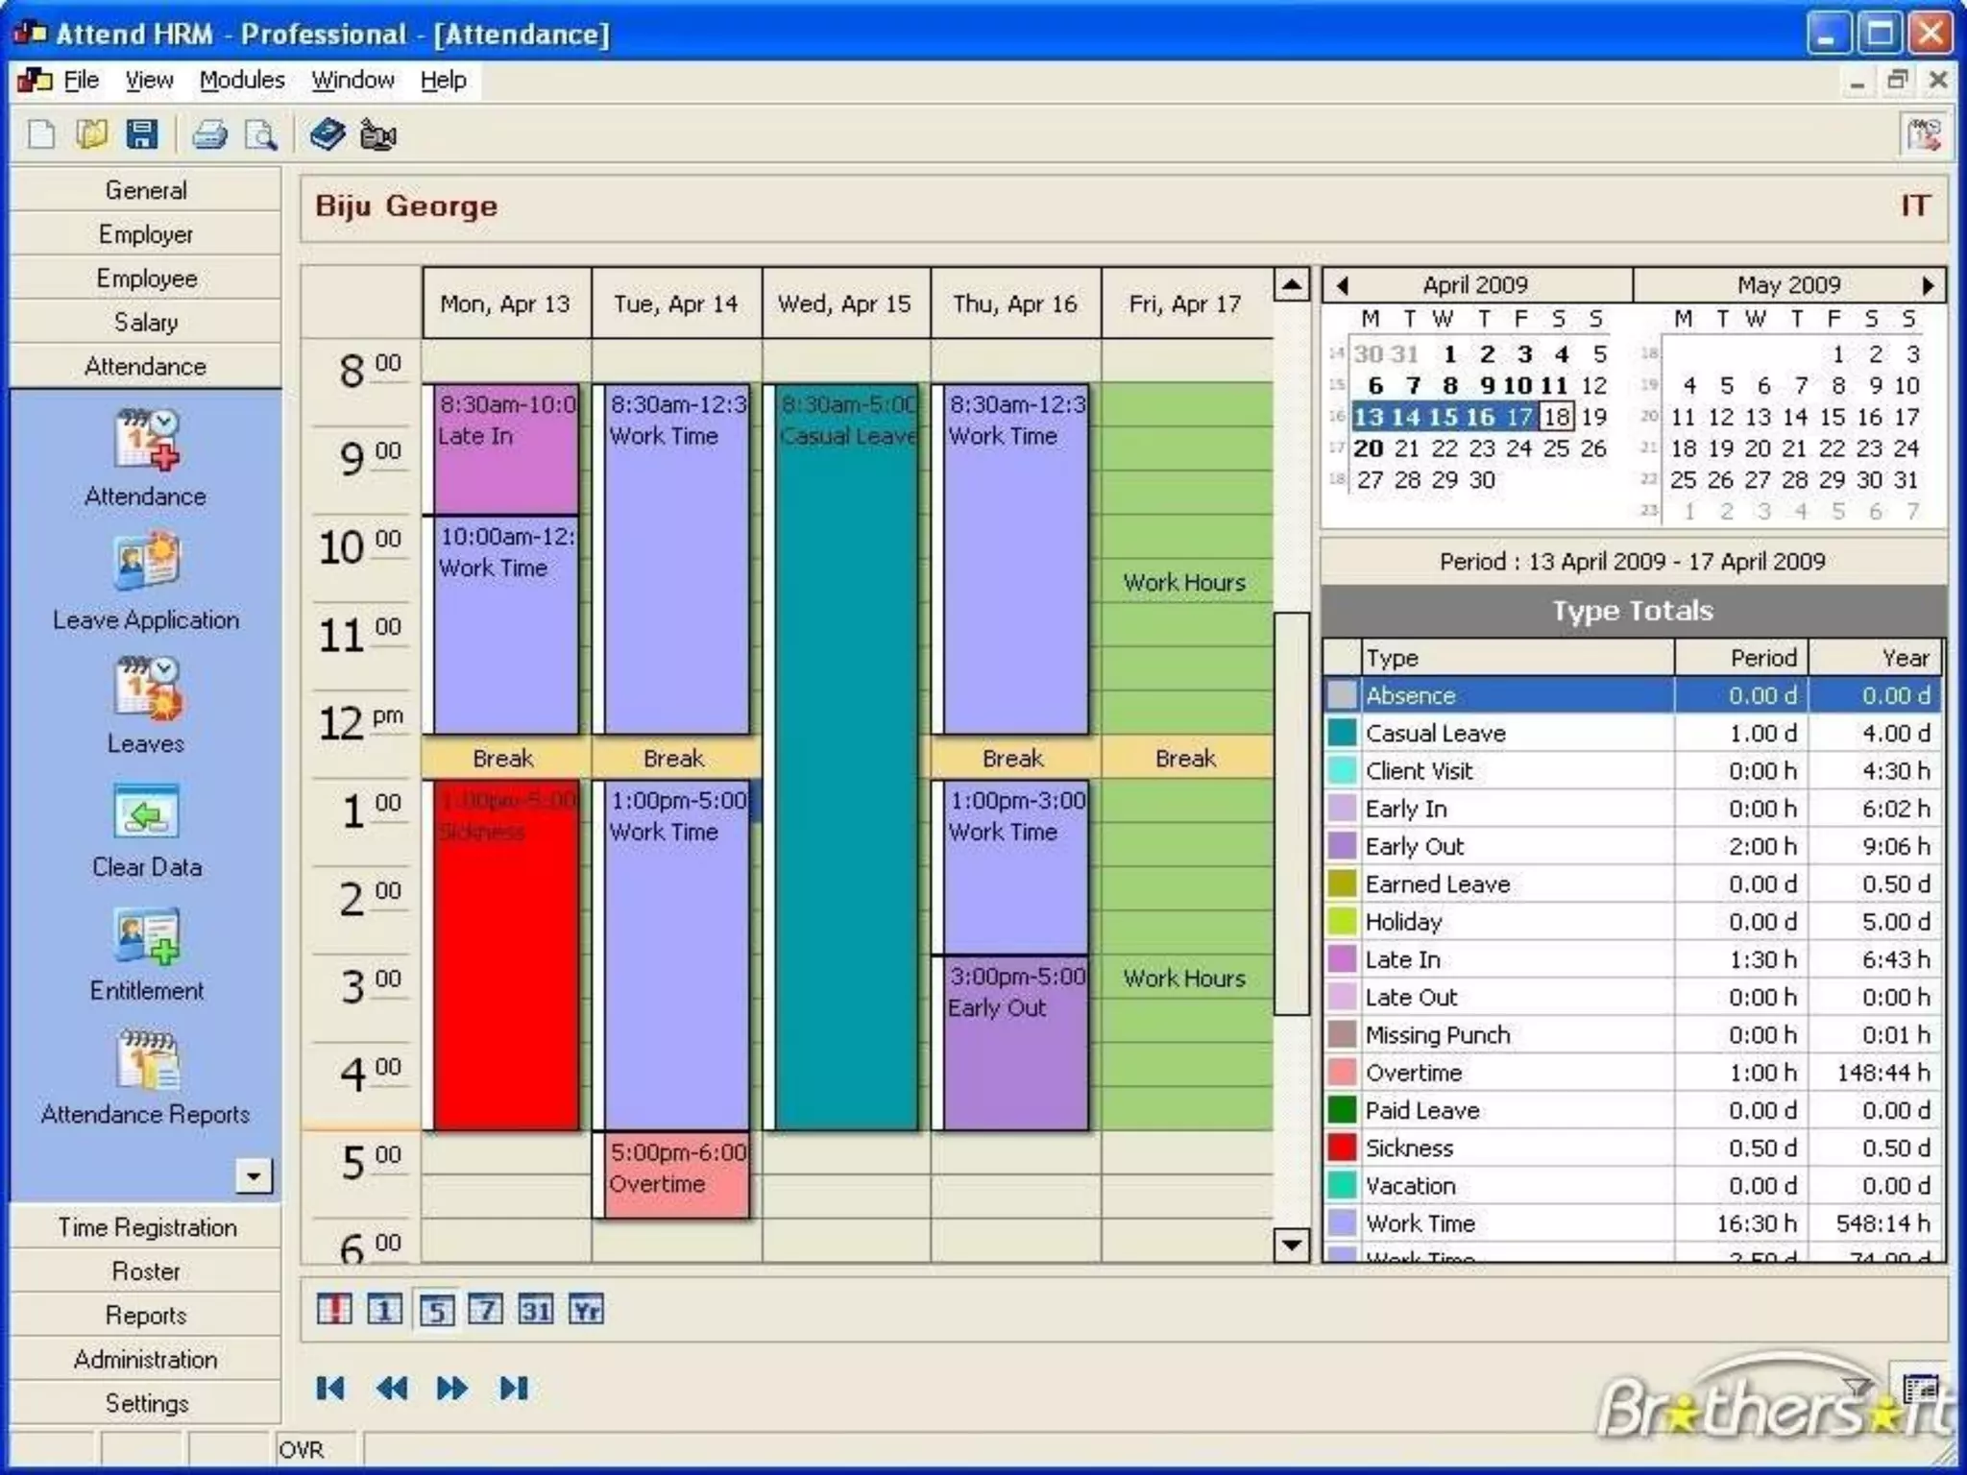Screen dimensions: 1967x1475
Task: Switch to the 7-day week view icon
Action: [x=485, y=1310]
